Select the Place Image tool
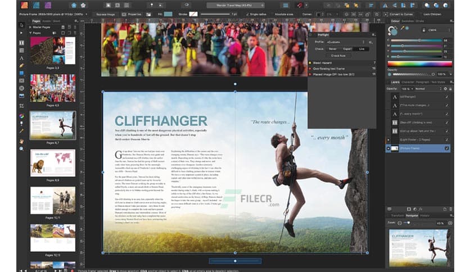 21,96
